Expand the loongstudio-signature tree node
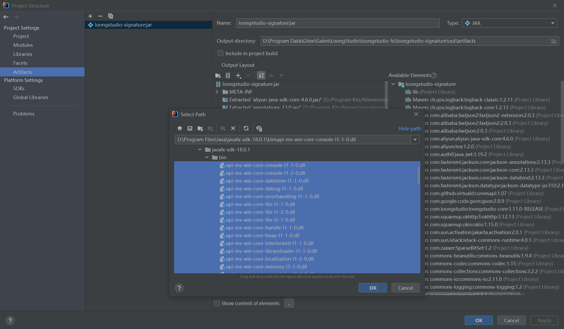Image resolution: width=564 pixels, height=329 pixels. (x=393, y=84)
